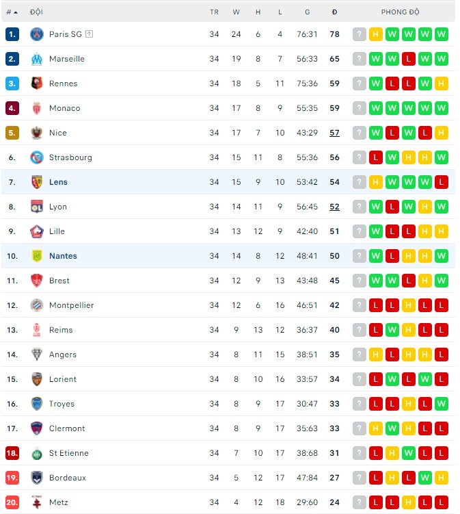Click the Rennes club logo
The height and width of the screenshot is (514, 460).
tap(37, 83)
